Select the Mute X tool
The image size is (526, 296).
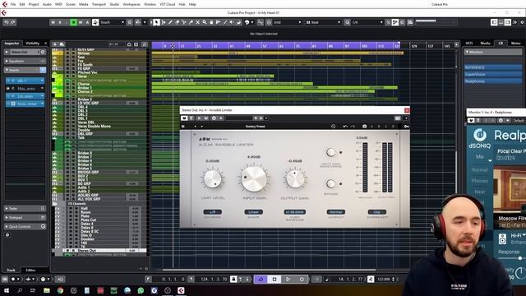(x=197, y=22)
